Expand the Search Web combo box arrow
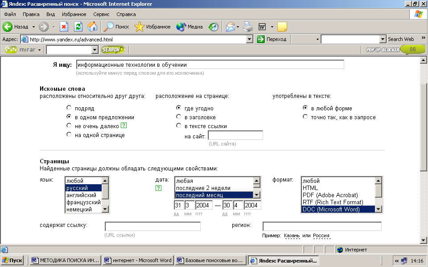Image resolution: width=428 pixels, height=267 pixels. tap(383, 39)
